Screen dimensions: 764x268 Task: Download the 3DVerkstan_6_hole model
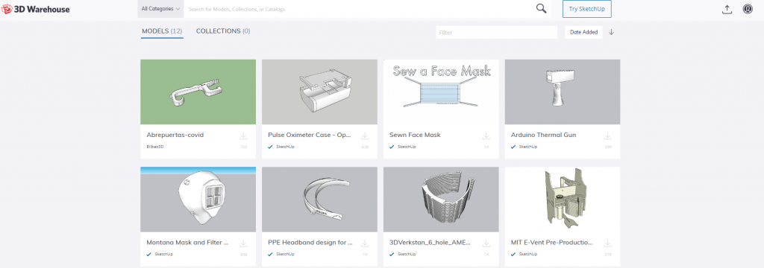pos(486,243)
